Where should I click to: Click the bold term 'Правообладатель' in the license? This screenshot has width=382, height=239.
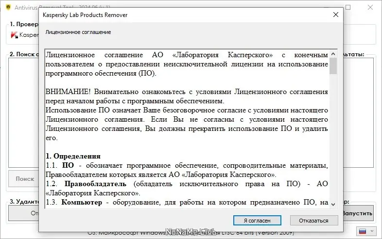[x=95, y=184]
